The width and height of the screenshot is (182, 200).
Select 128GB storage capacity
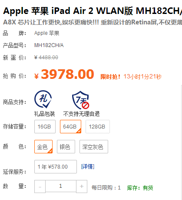pos(98,126)
